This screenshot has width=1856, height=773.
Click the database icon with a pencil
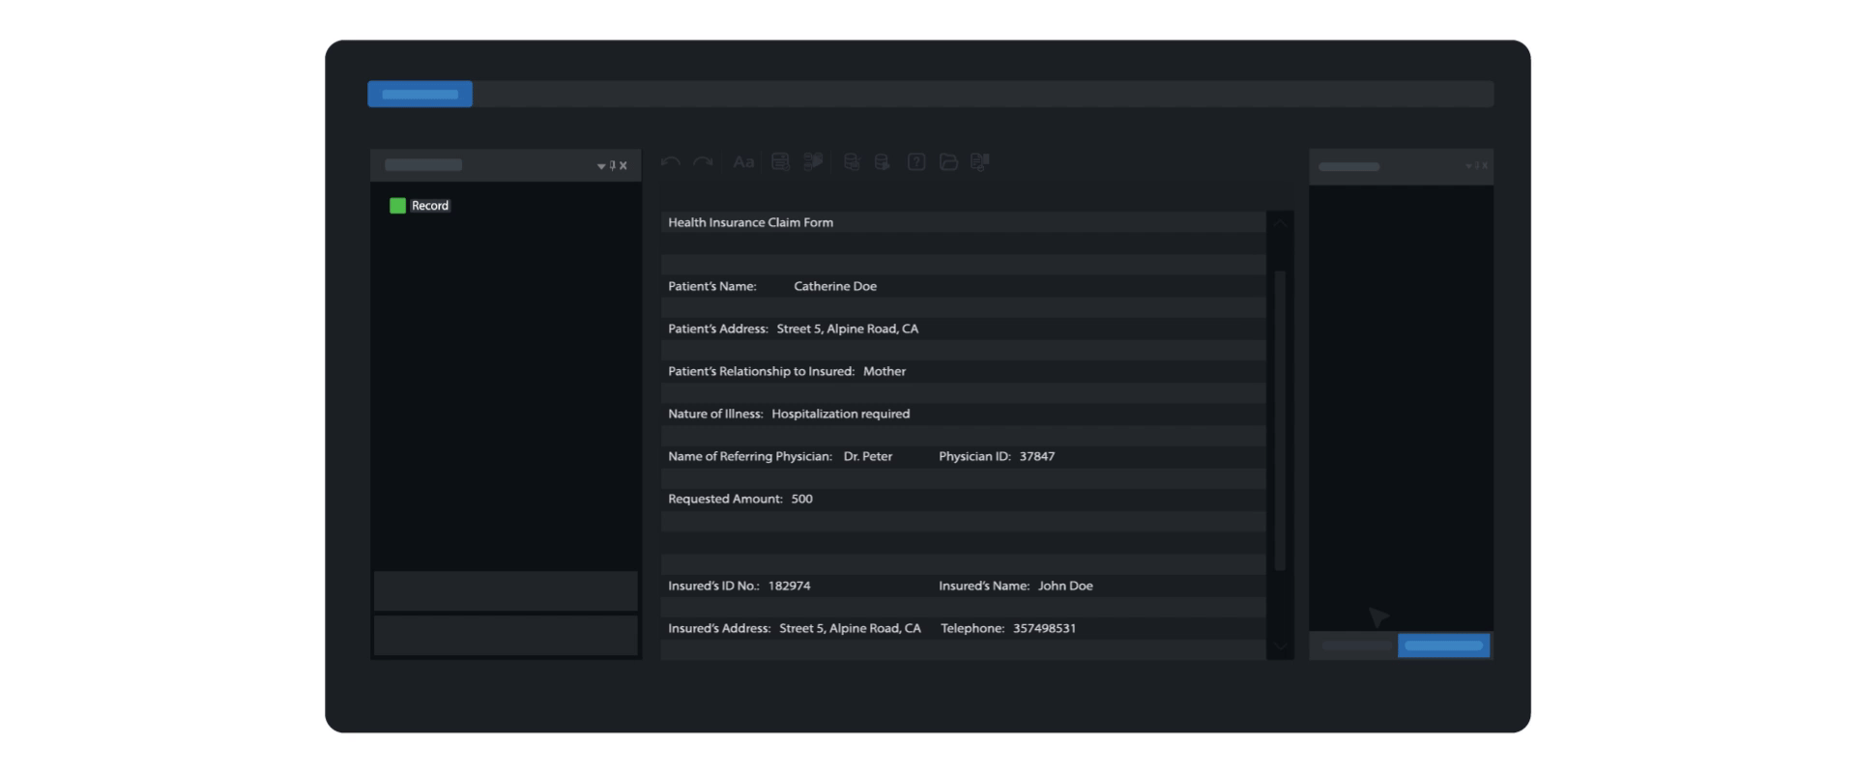tap(852, 162)
